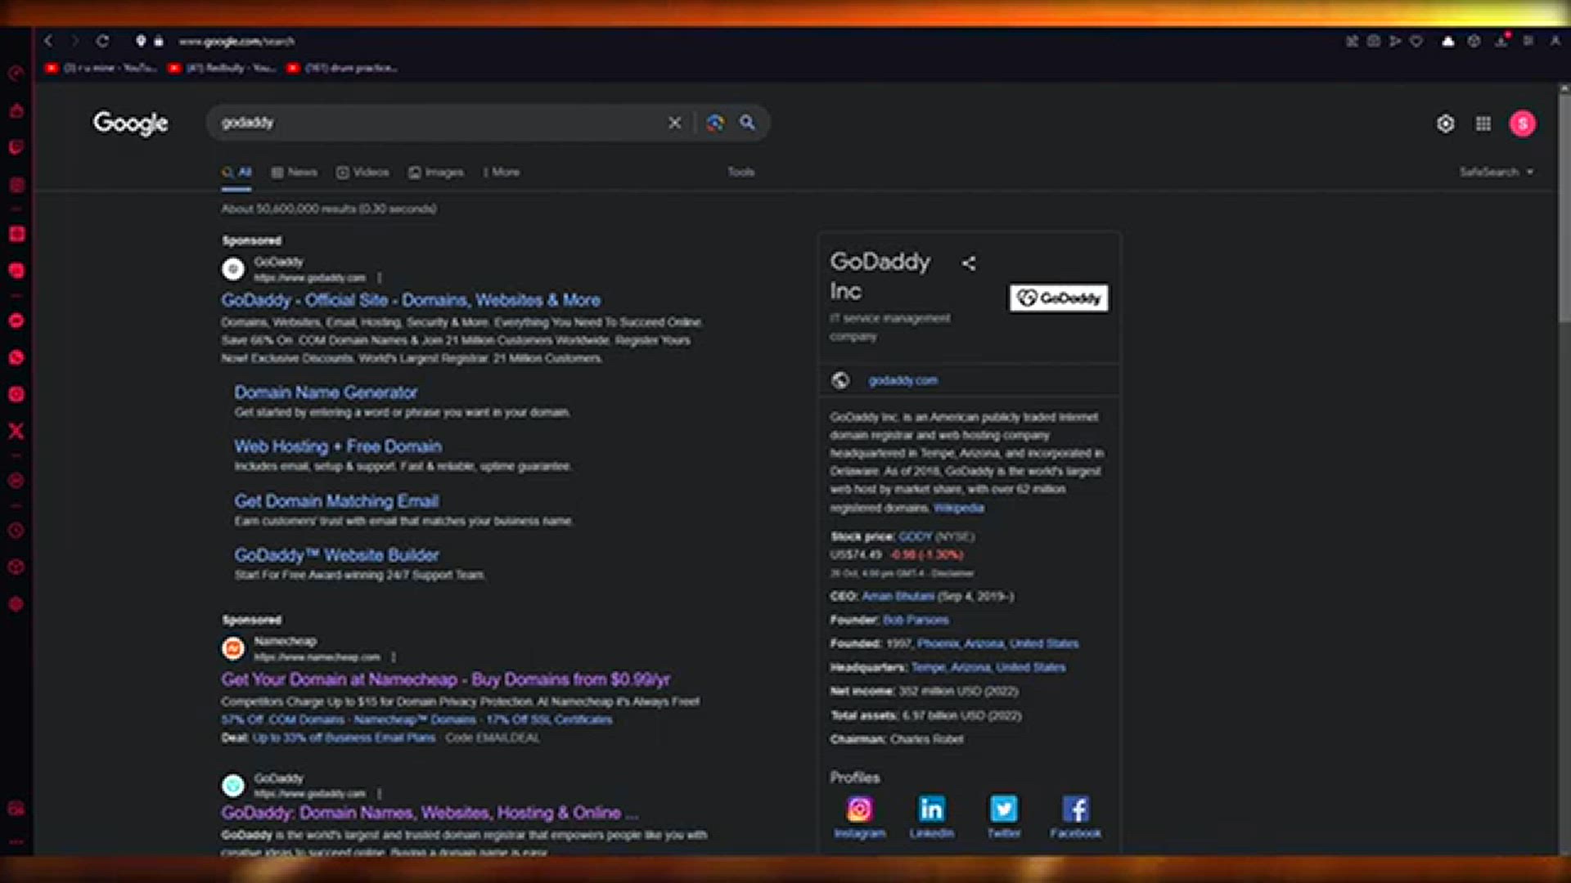Open GoDaddy Instagram profile icon
This screenshot has height=883, width=1571.
pyautogui.click(x=859, y=809)
